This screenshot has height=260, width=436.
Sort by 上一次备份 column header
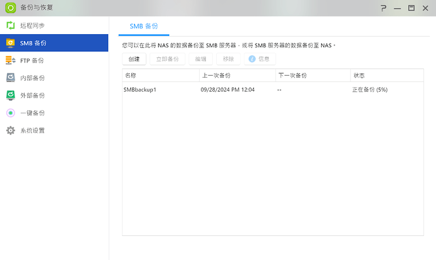point(236,75)
